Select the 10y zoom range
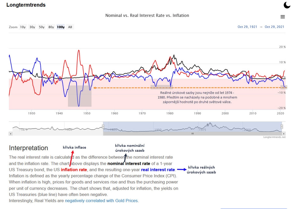This screenshot has width=296, height=209. [23, 27]
